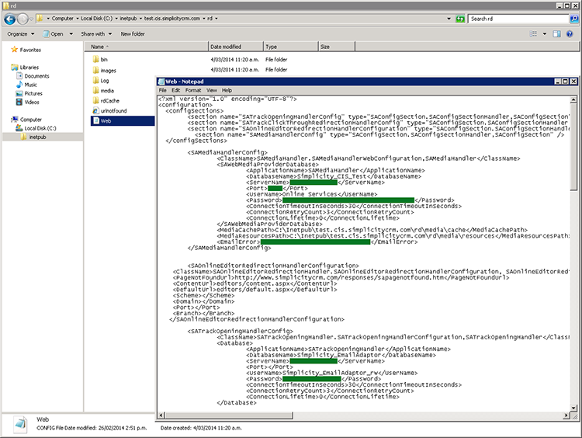582x438 pixels.
Task: Open Notepad View menu
Action: point(212,90)
